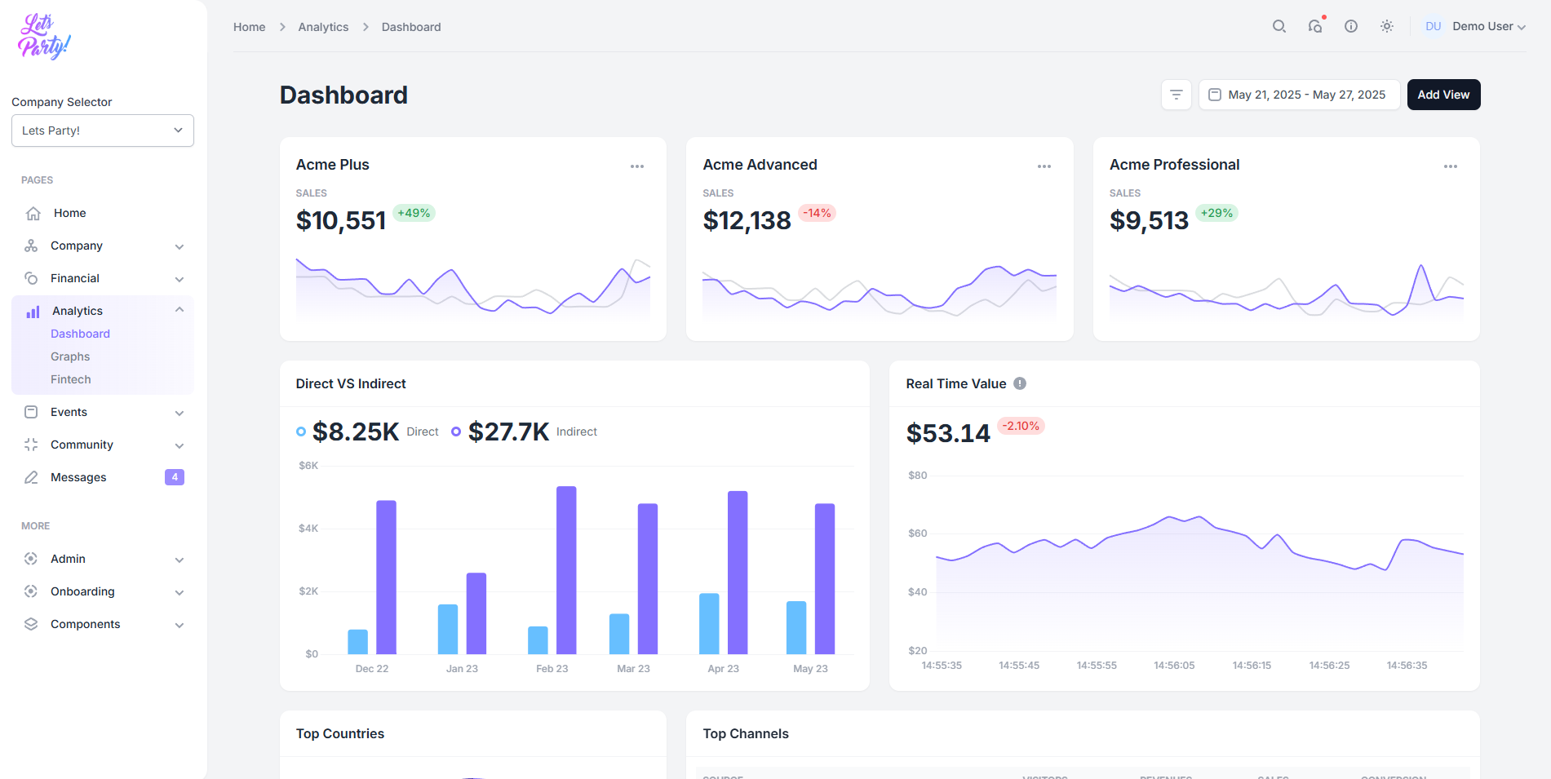Viewport: 1551px width, 779px height.
Task: Click the Add View button
Action: click(x=1443, y=95)
